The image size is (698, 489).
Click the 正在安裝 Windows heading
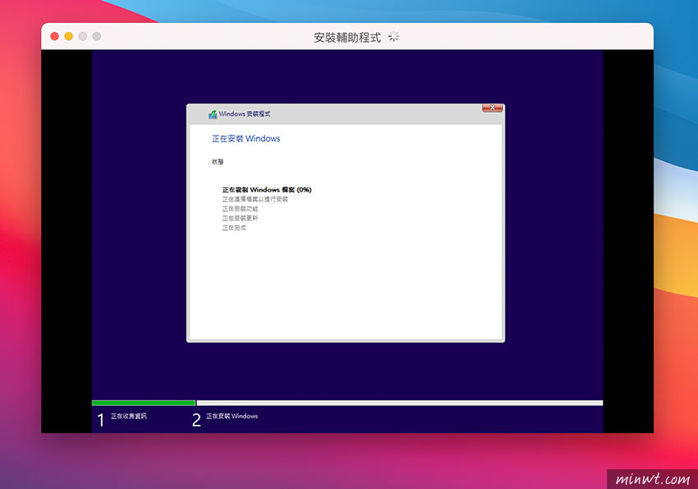pos(246,139)
